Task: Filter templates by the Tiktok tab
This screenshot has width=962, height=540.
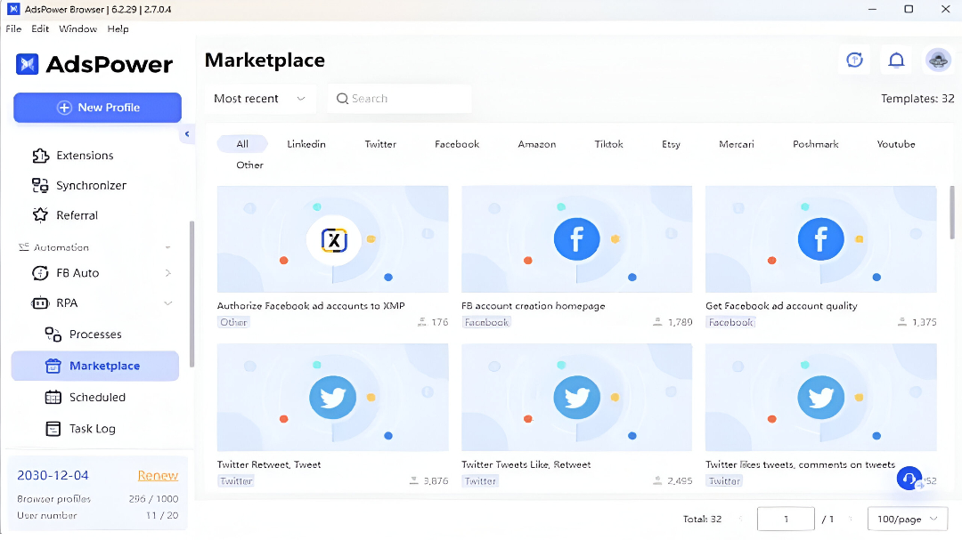Action: [x=608, y=144]
